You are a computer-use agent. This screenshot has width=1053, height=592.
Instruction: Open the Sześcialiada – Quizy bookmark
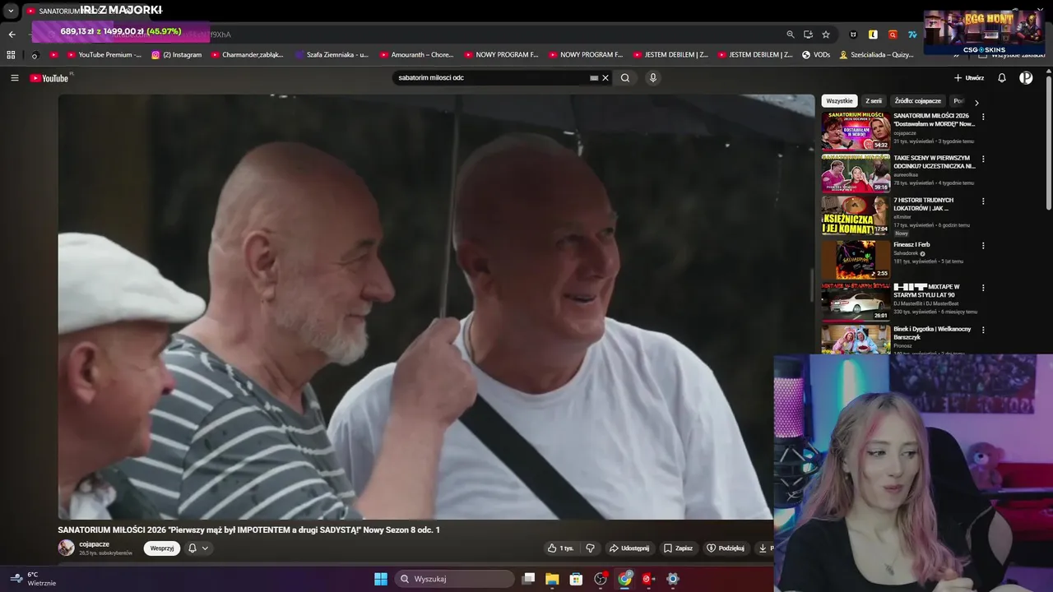pos(876,55)
